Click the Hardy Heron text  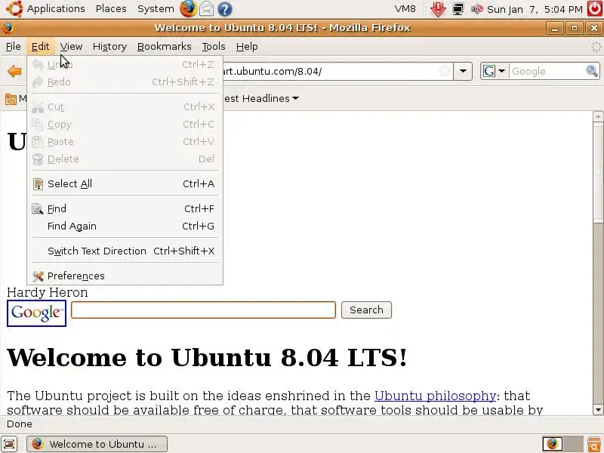pos(48,292)
